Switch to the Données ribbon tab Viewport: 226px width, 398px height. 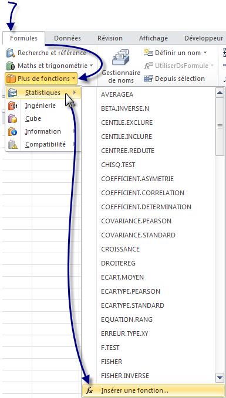(x=68, y=38)
